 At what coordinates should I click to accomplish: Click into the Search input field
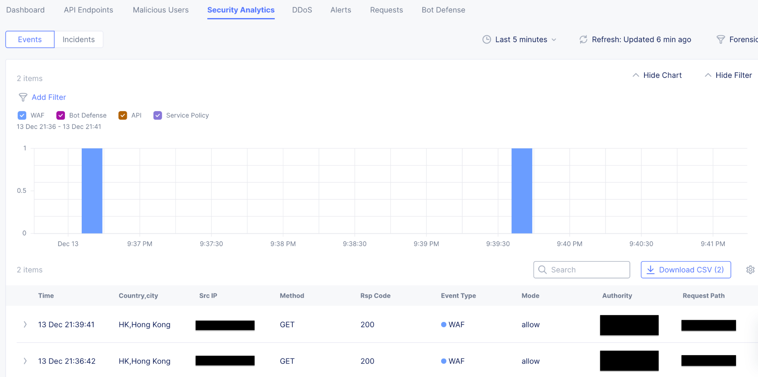[x=587, y=270]
